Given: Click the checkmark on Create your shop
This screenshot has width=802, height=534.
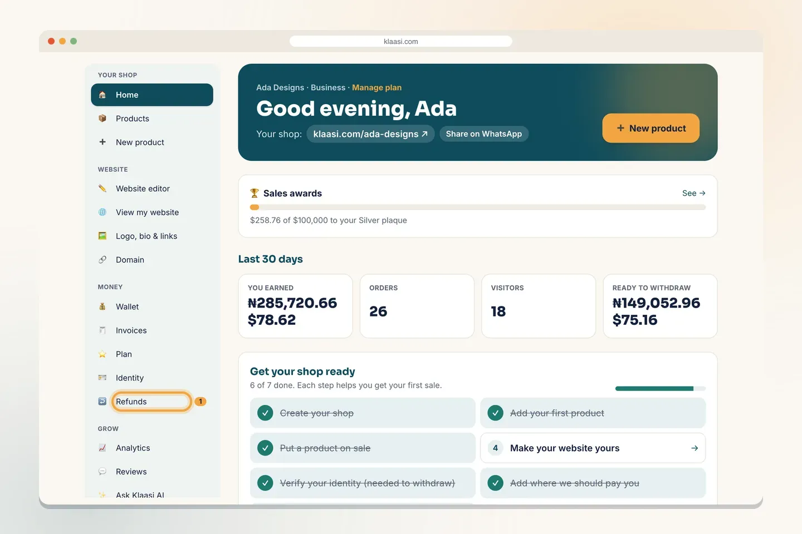Looking at the screenshot, I should [x=265, y=413].
